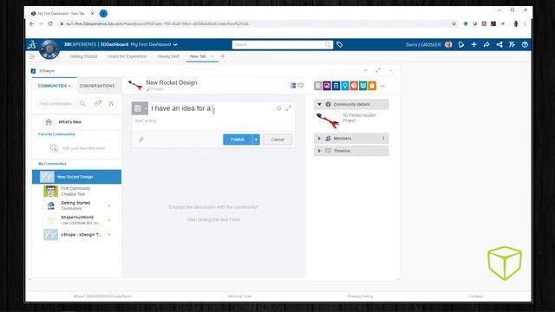Viewport: 555px width, 312px height.
Task: Click the Dassault 3DS logo icon
Action: (32, 44)
